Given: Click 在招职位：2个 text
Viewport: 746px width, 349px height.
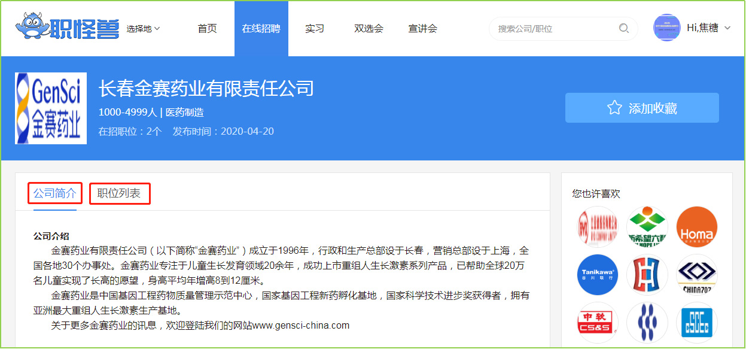Looking at the screenshot, I should pos(130,131).
